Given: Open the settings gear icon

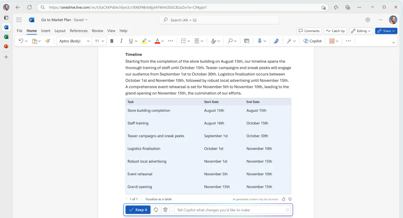Looking at the screenshot, I should pyautogui.click(x=368, y=20).
